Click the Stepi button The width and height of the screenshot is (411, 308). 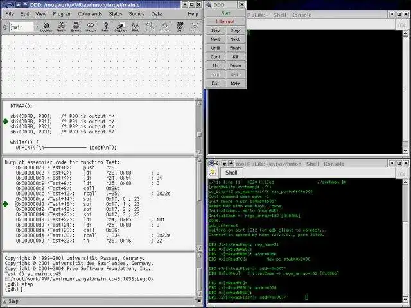coord(236,30)
